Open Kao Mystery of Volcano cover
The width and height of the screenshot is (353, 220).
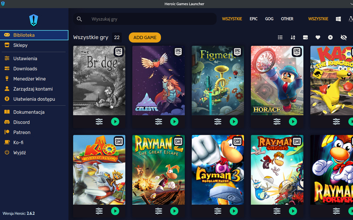[x=99, y=170]
